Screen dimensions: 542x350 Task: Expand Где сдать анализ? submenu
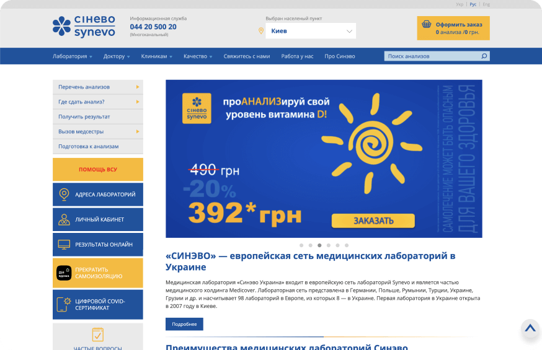[98, 102]
